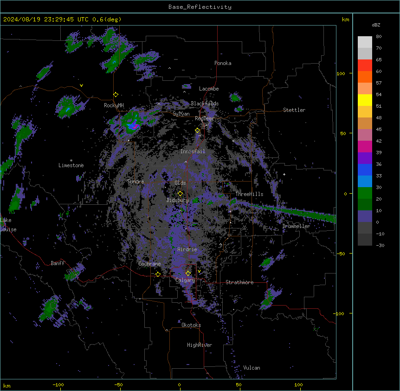Click the dBZ legend heading

point(376,25)
